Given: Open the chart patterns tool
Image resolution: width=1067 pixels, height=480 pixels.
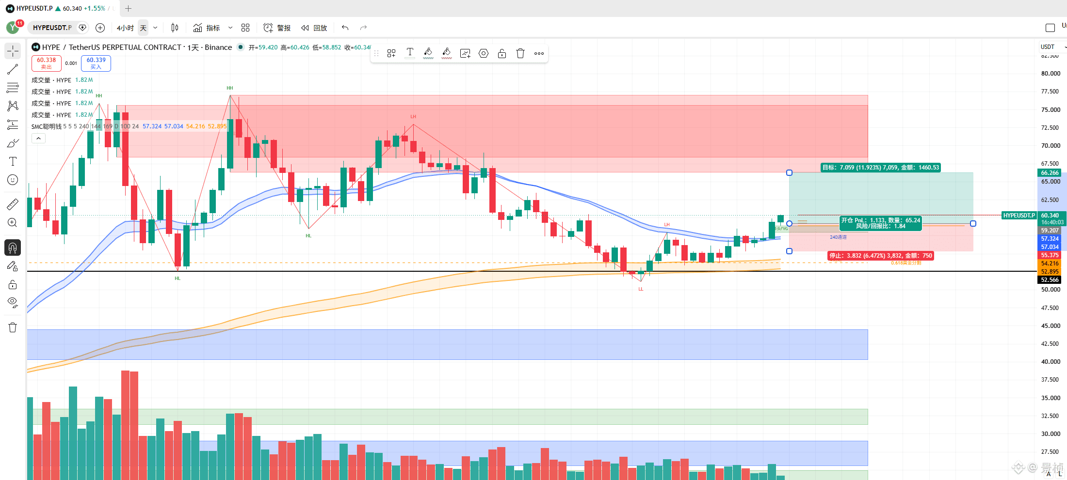Looking at the screenshot, I should click(x=13, y=106).
